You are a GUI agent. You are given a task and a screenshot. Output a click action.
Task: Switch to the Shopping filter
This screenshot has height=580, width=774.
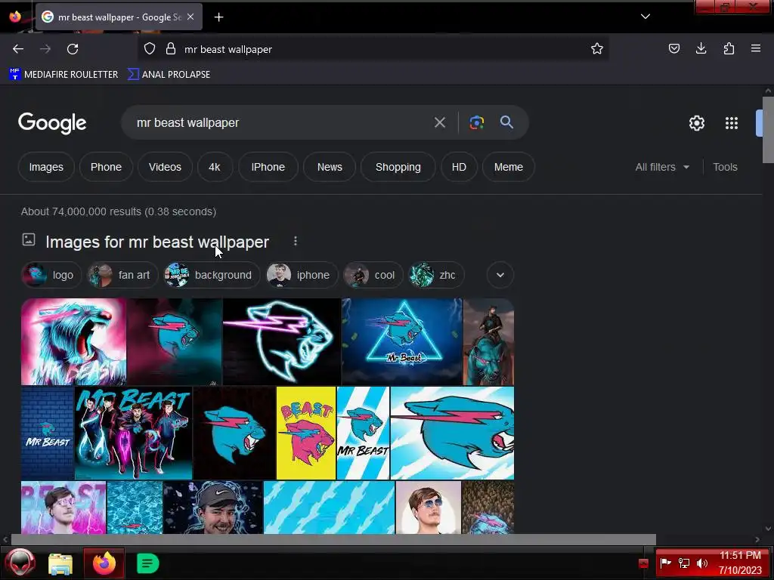tap(398, 167)
